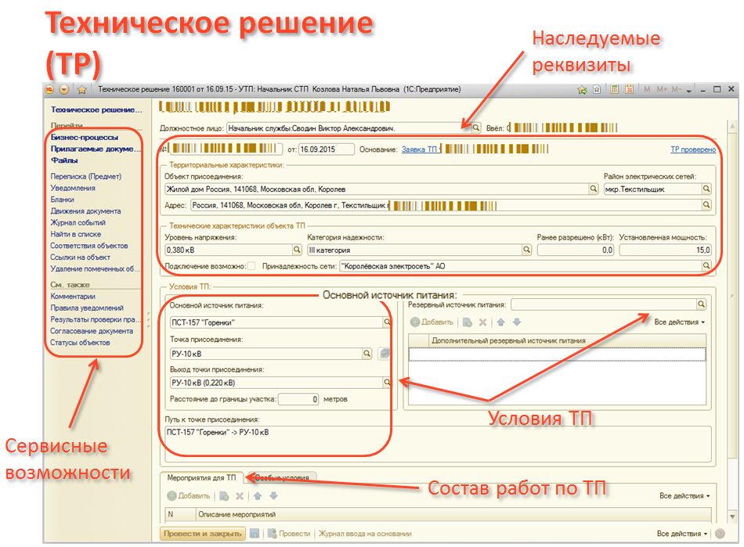Click lookup magnifier in Основной источник питания field
The height and width of the screenshot is (547, 744).
point(387,322)
